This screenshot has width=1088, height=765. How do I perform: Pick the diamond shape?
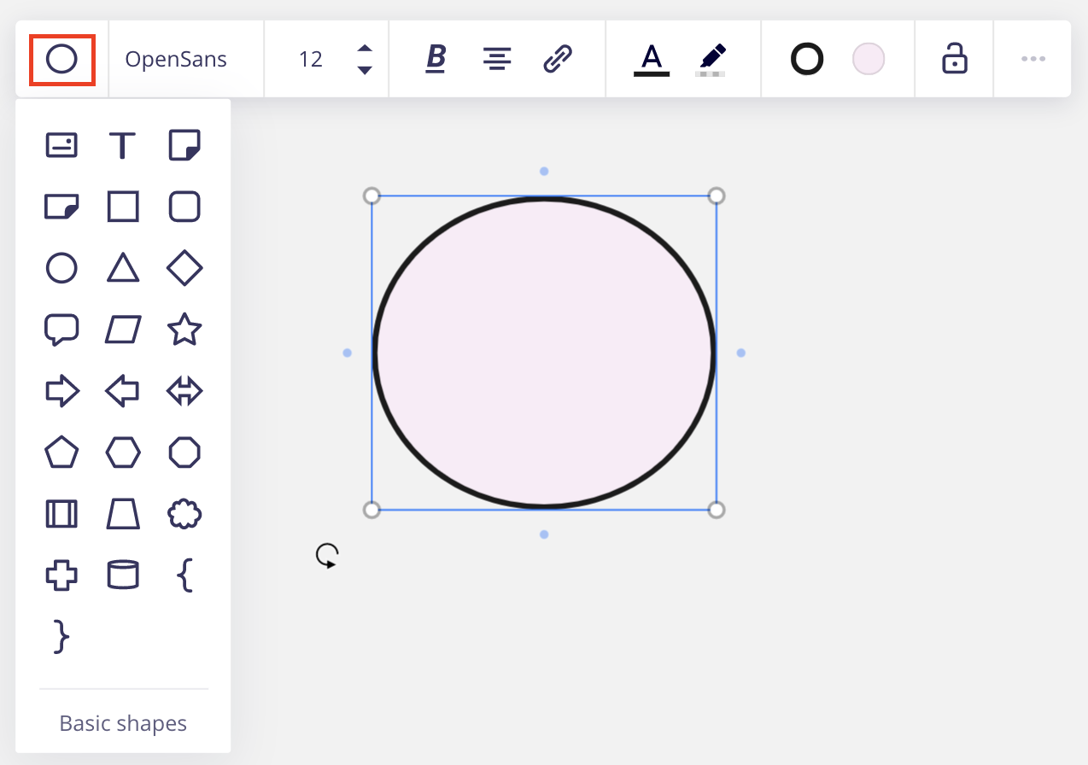click(184, 268)
